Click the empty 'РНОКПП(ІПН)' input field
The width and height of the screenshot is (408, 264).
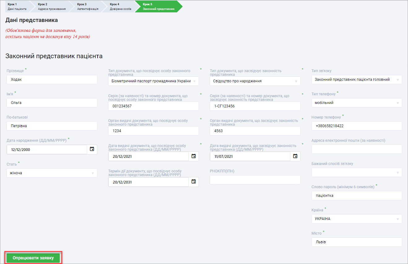[x=255, y=180]
